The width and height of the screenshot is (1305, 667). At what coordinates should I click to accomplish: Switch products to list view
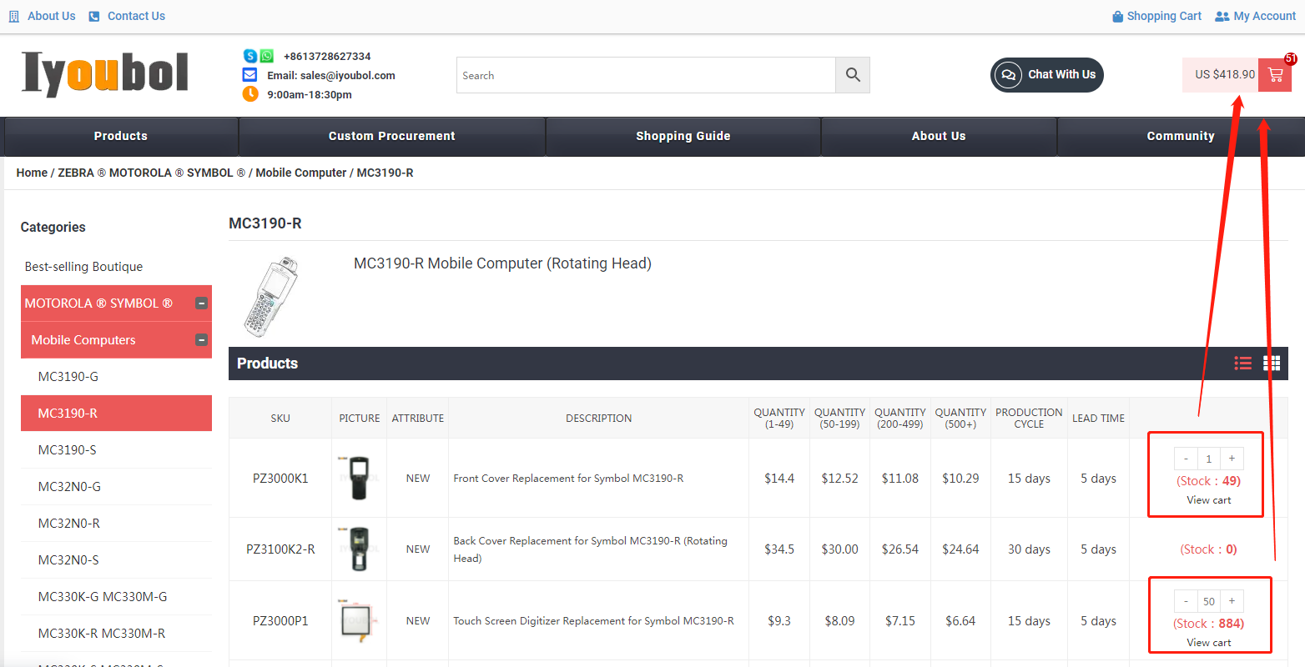(x=1243, y=363)
